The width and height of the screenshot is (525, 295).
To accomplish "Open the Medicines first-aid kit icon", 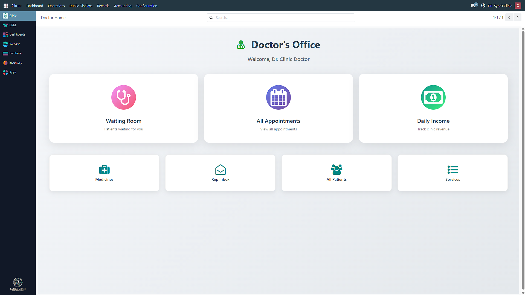I will pyautogui.click(x=104, y=170).
